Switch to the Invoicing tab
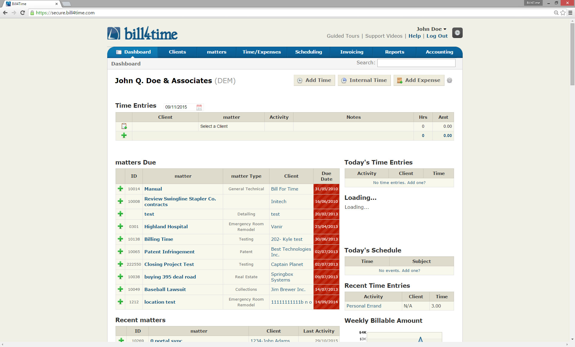Image resolution: width=575 pixels, height=347 pixels. click(351, 52)
